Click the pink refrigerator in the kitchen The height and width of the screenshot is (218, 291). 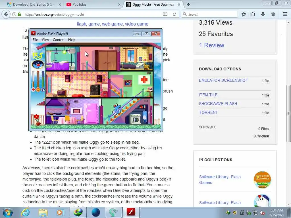pyautogui.click(x=91, y=114)
